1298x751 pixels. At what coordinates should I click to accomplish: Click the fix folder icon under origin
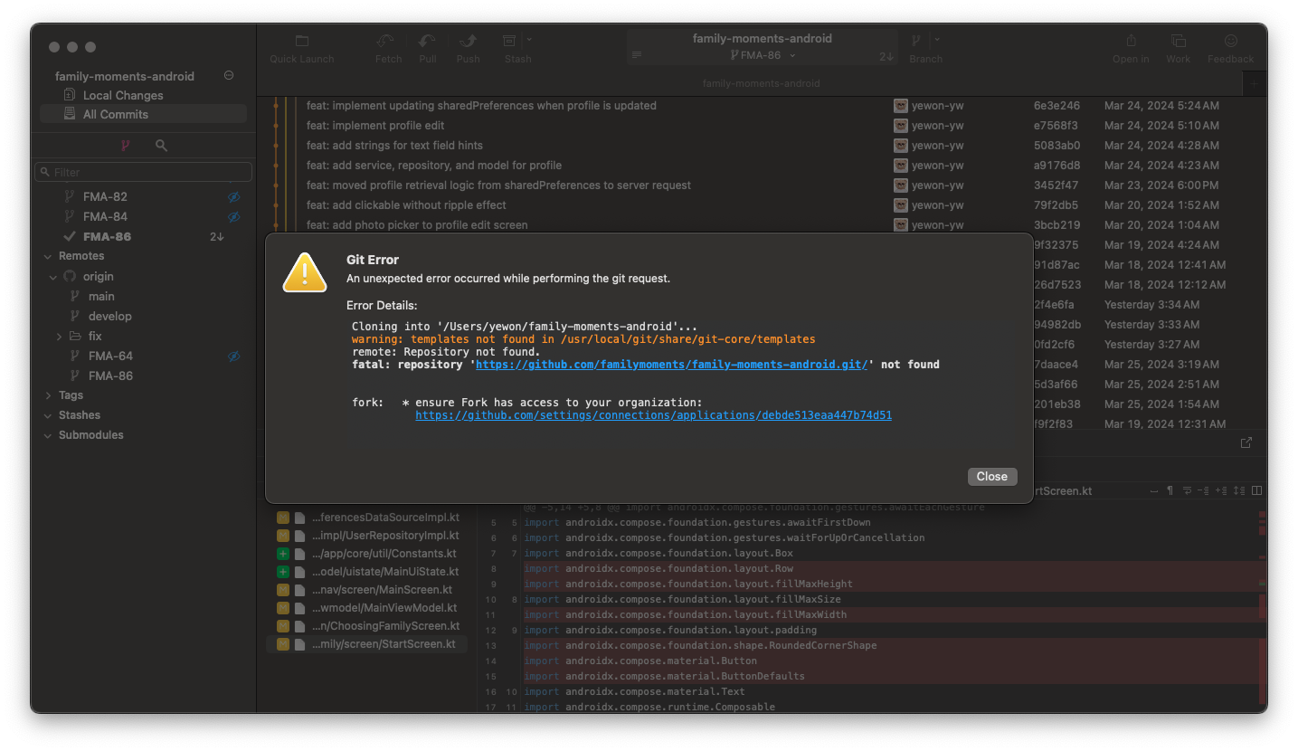[x=75, y=336]
